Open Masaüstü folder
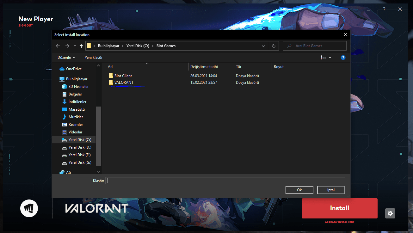This screenshot has height=233, width=413. point(74,109)
